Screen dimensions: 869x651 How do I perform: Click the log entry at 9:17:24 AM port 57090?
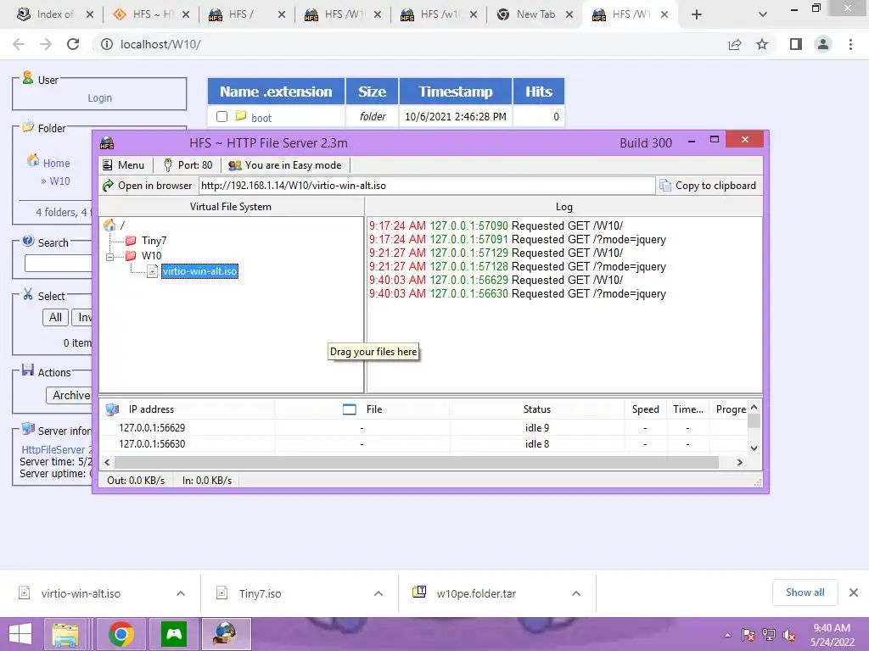(x=496, y=225)
